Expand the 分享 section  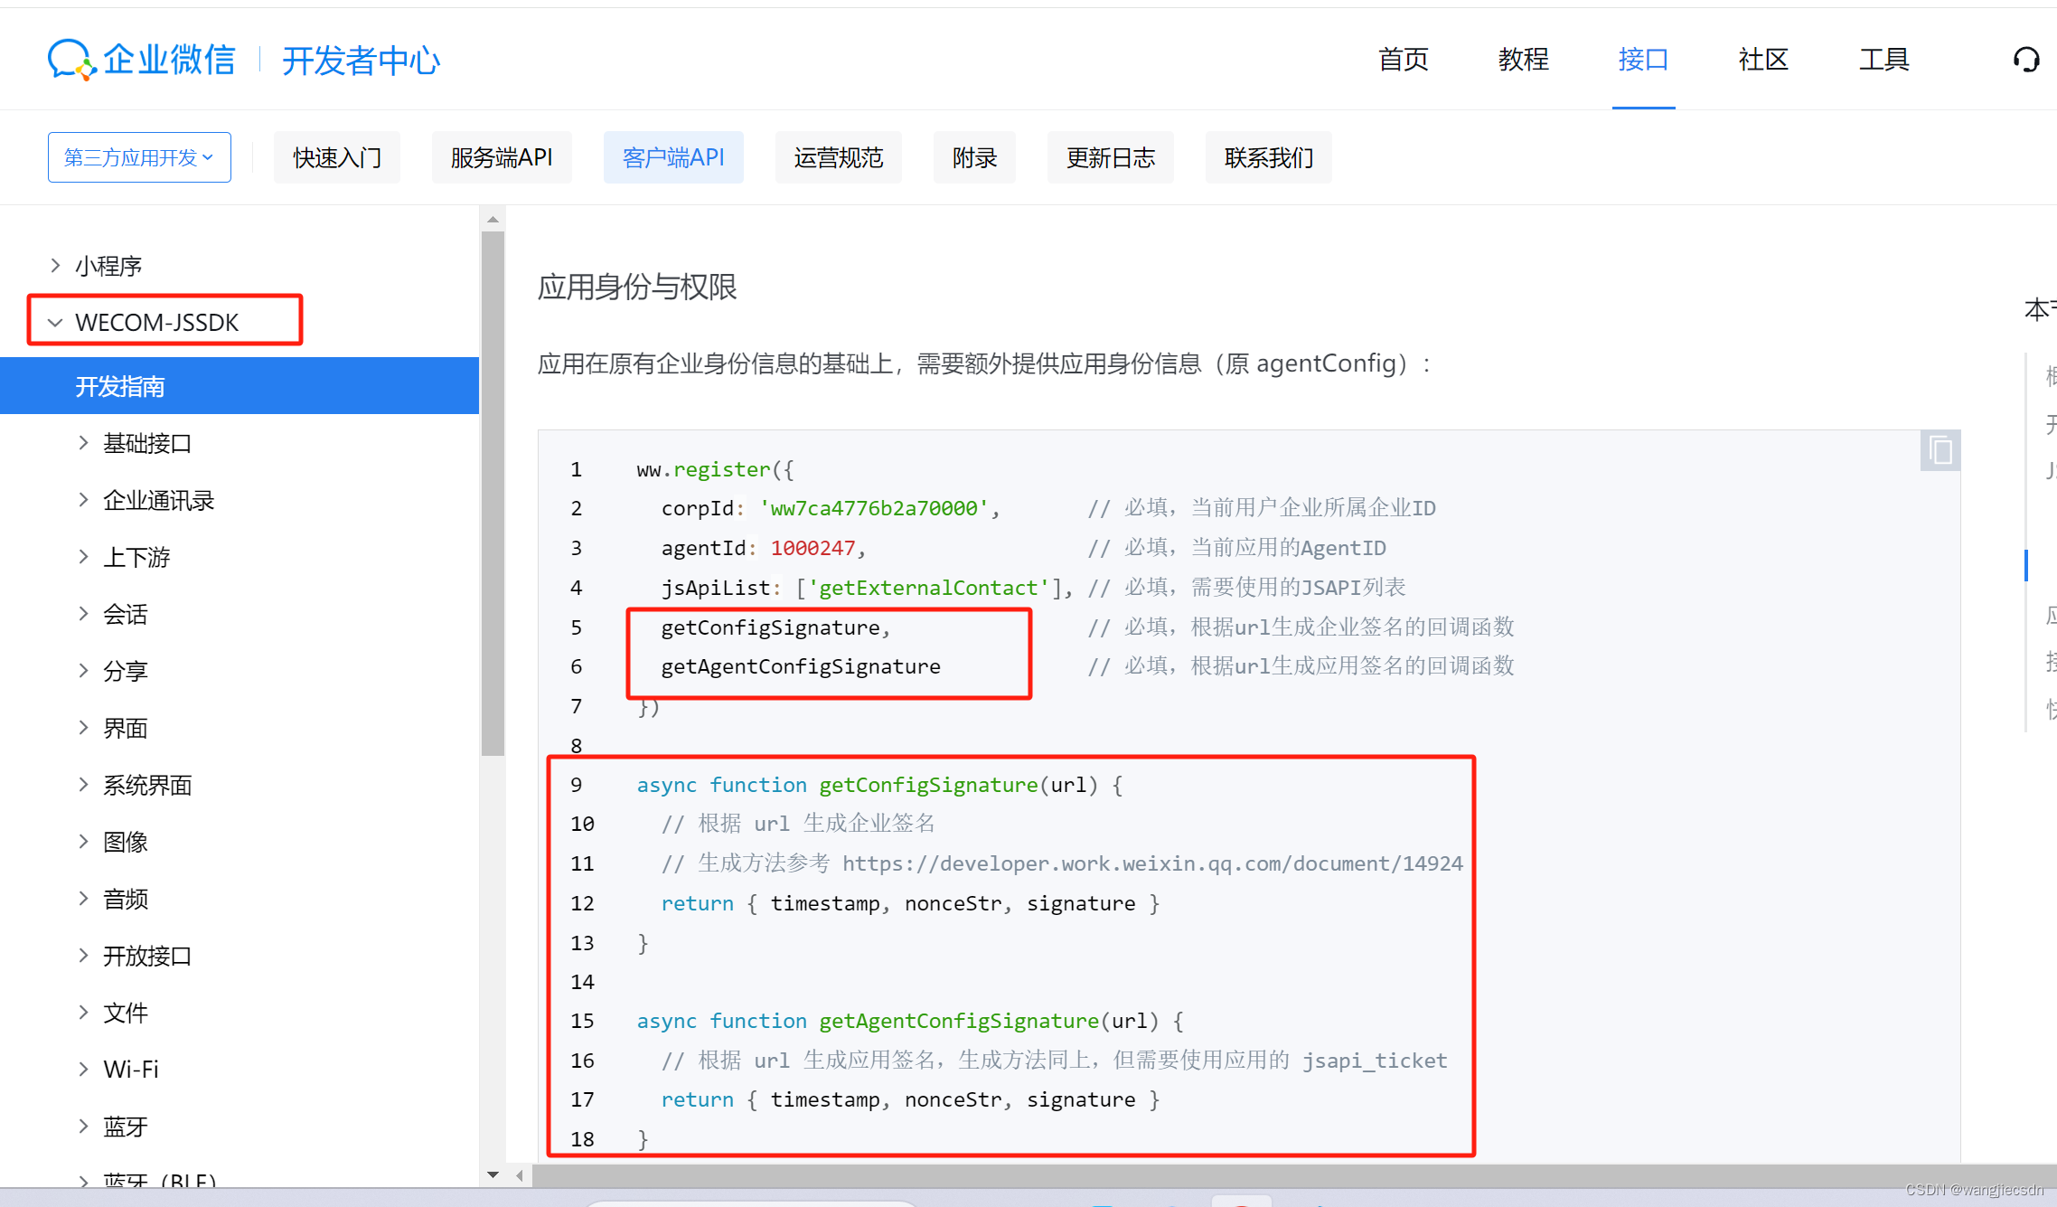tap(83, 671)
